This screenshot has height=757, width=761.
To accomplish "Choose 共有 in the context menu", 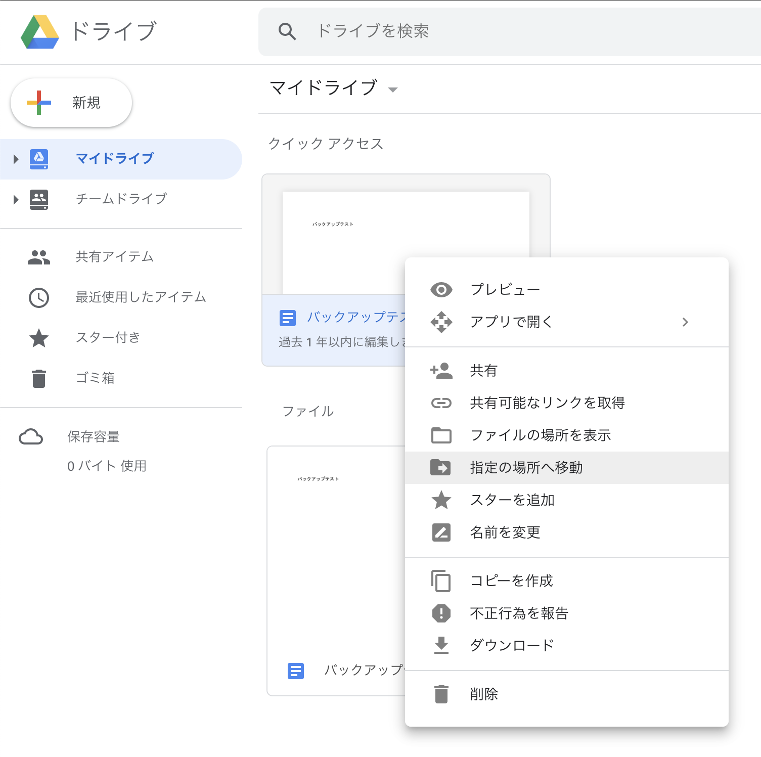I will coord(567,371).
